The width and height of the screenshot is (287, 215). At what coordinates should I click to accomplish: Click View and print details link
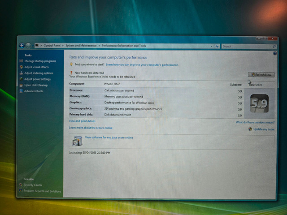click(82, 121)
